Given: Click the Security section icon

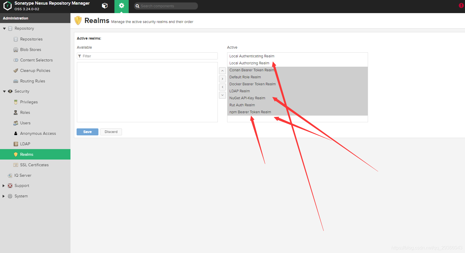Looking at the screenshot, I should coord(10,91).
